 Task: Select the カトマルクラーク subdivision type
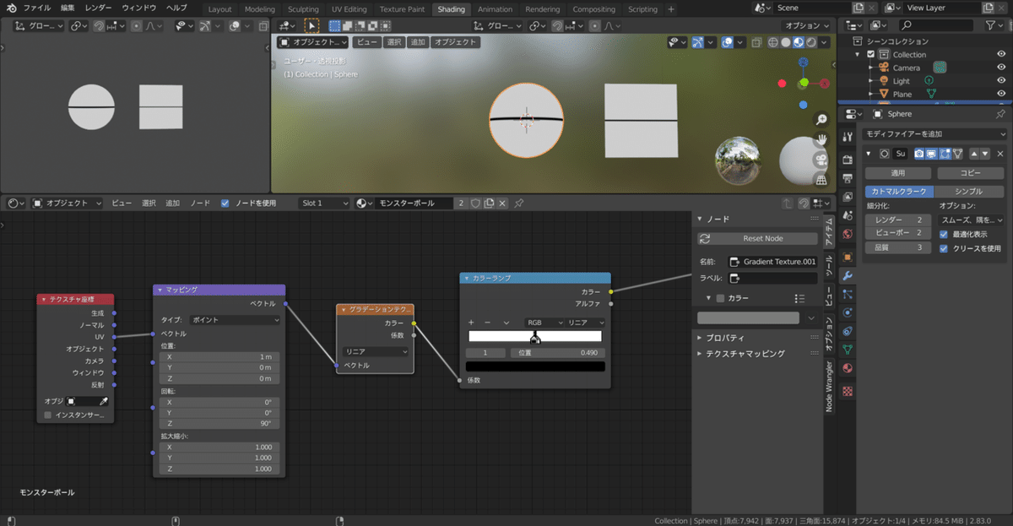900,192
